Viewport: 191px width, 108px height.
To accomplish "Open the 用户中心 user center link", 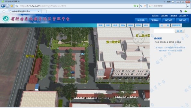I will point(155,16).
